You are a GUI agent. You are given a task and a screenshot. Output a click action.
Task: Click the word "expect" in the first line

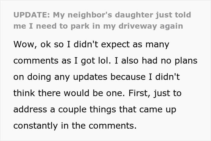(x=115, y=44)
